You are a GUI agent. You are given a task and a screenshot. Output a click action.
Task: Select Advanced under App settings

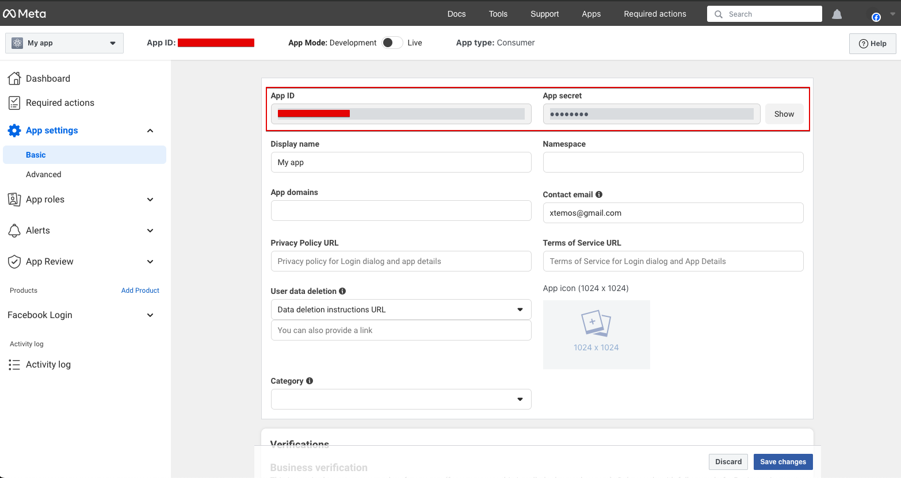(44, 174)
